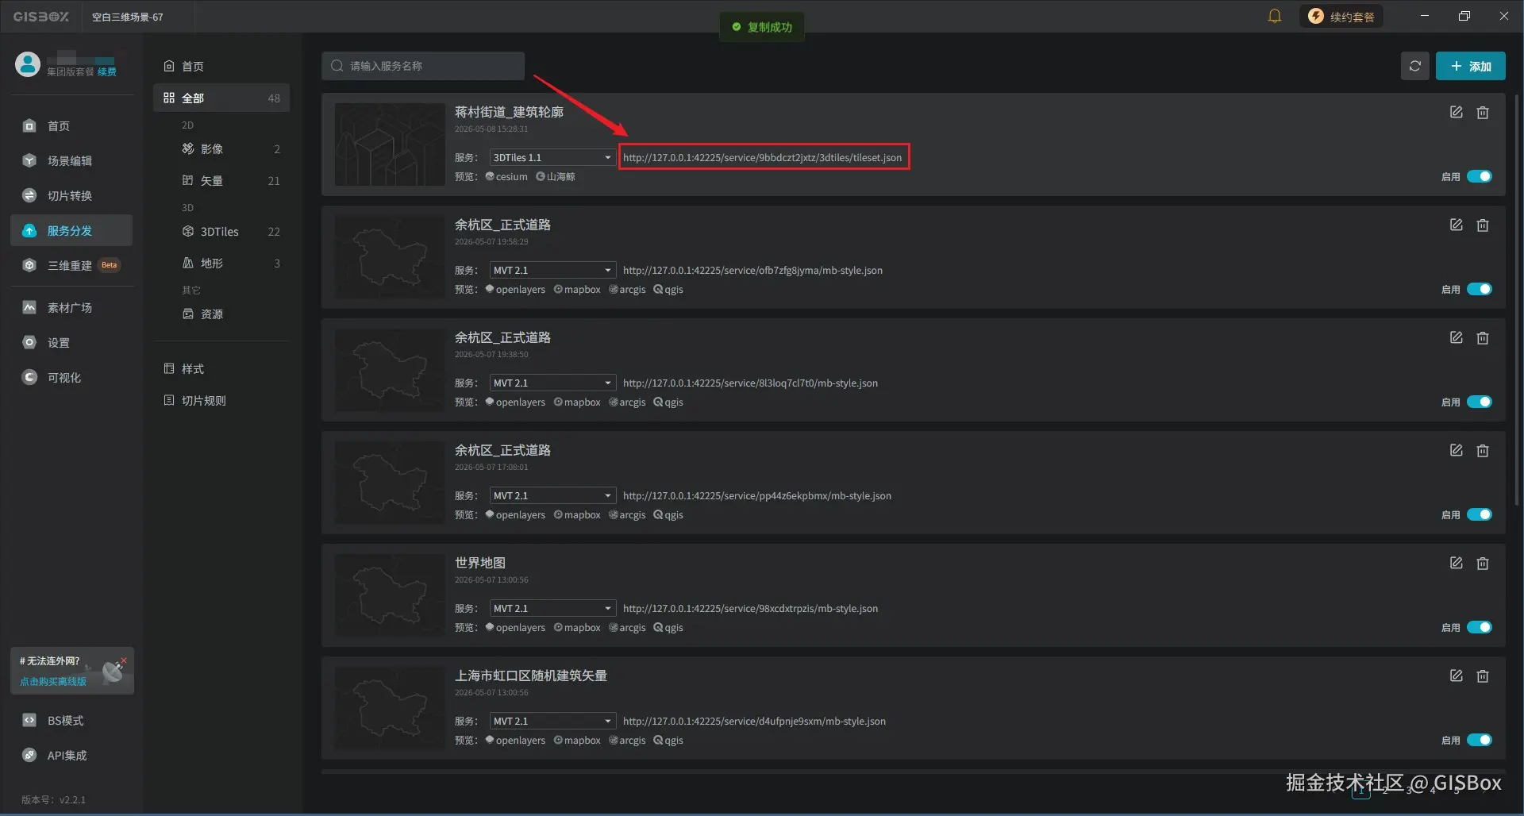
Task: Edit 余杭区_正式道路 dated 17:08:01
Action: (1456, 450)
